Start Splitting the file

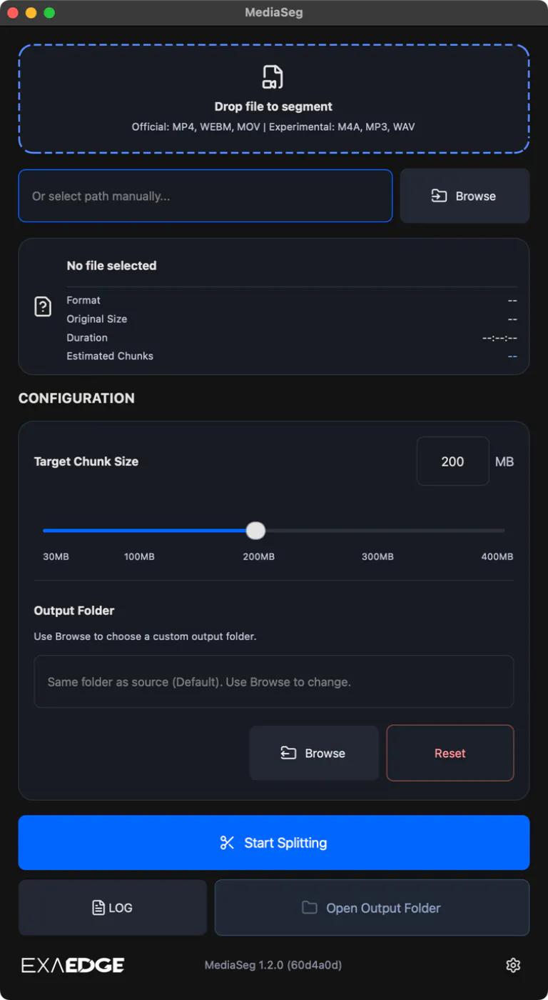click(x=274, y=843)
